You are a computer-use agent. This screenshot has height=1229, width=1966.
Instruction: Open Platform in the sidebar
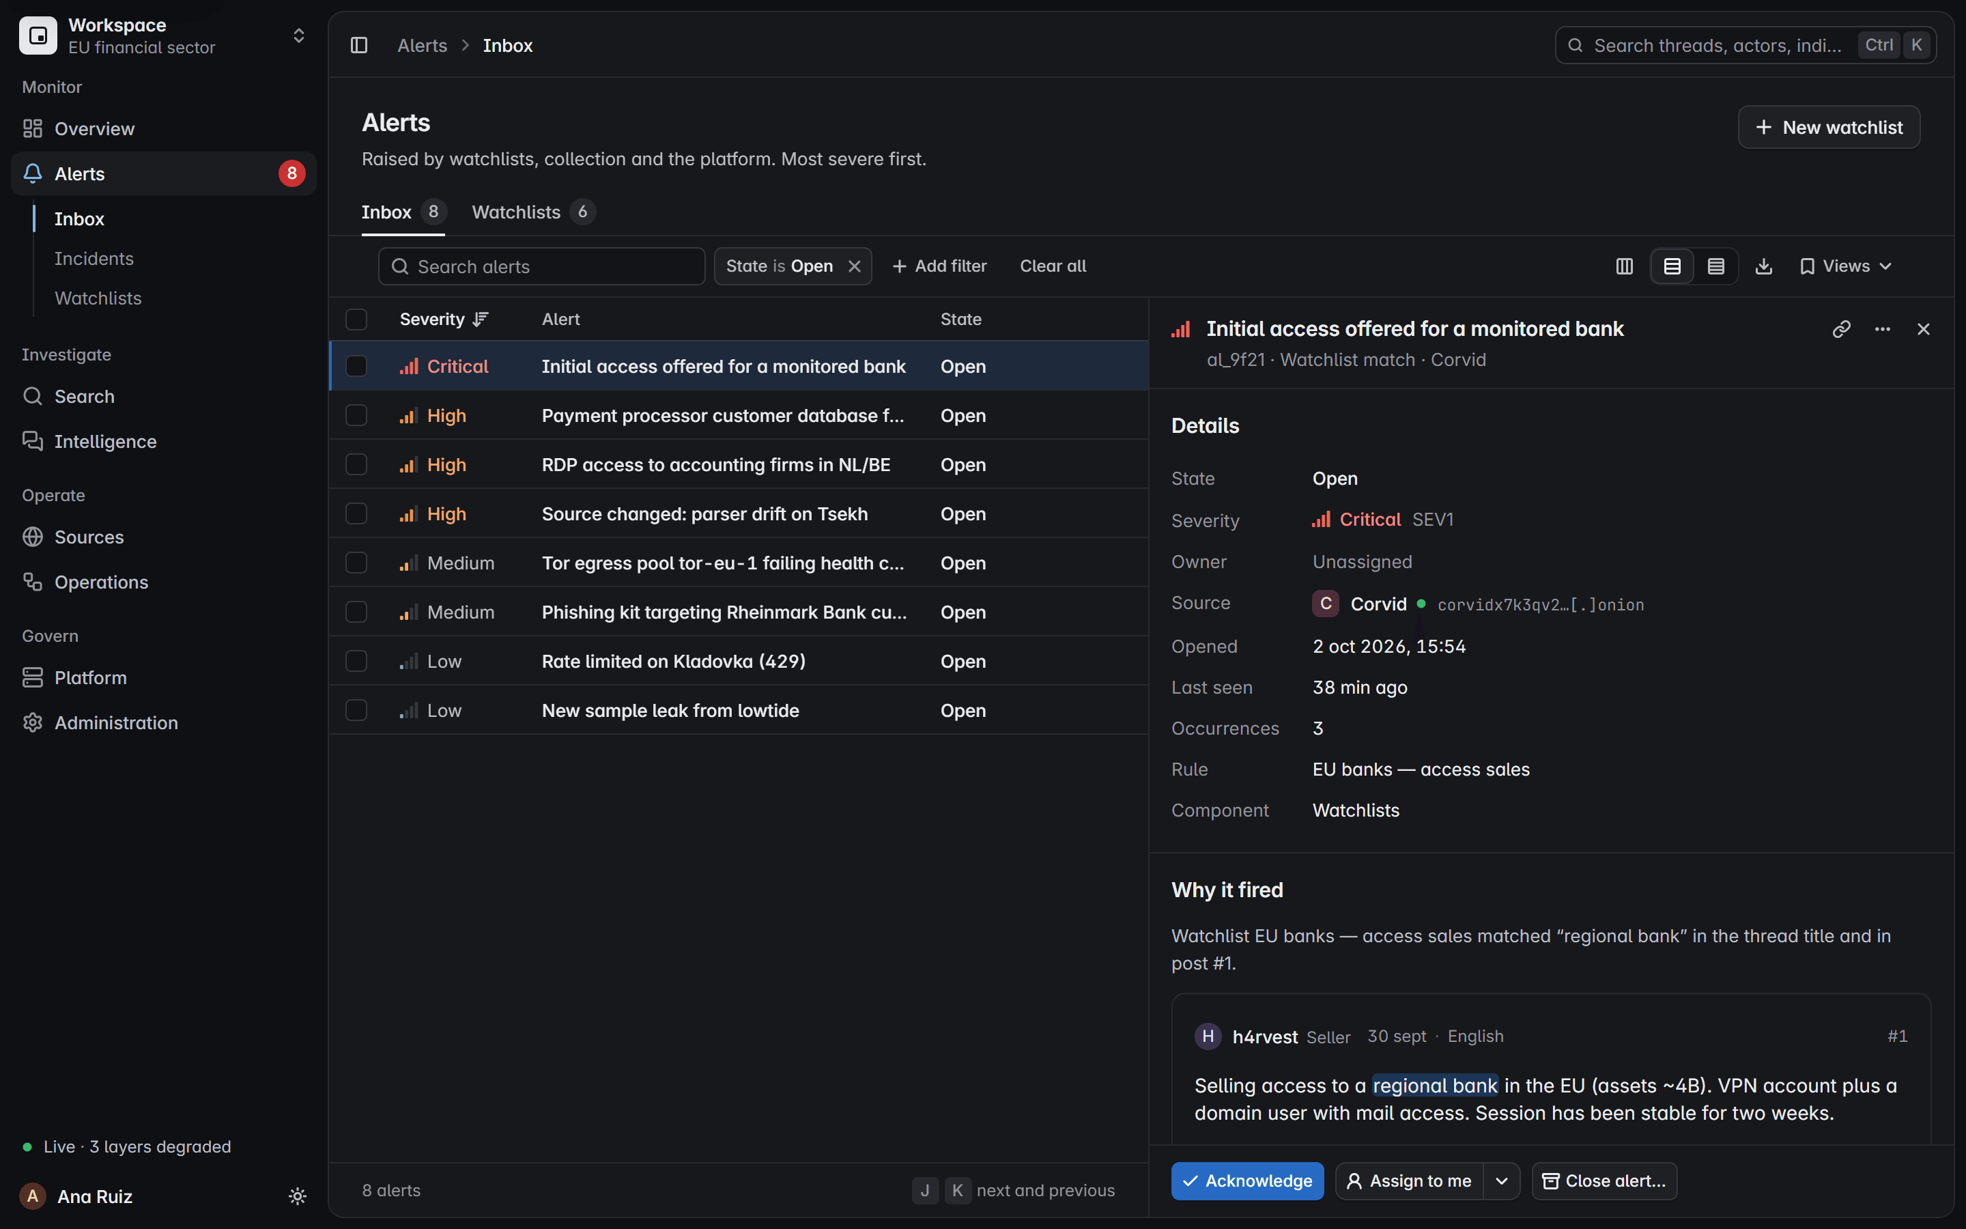coord(163,677)
